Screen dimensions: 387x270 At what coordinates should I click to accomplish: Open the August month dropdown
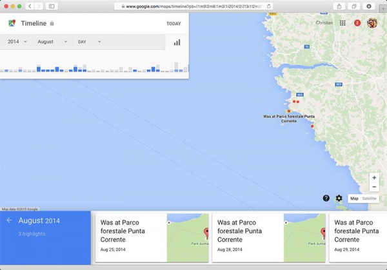pyautogui.click(x=52, y=42)
